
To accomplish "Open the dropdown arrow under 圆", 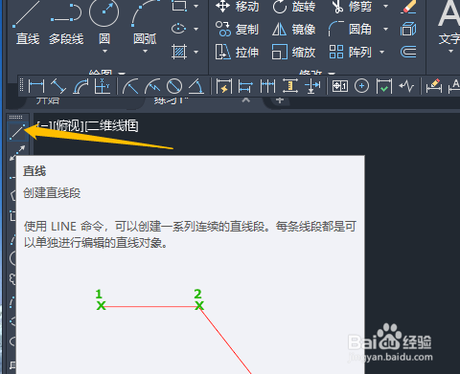I will 104,51.
